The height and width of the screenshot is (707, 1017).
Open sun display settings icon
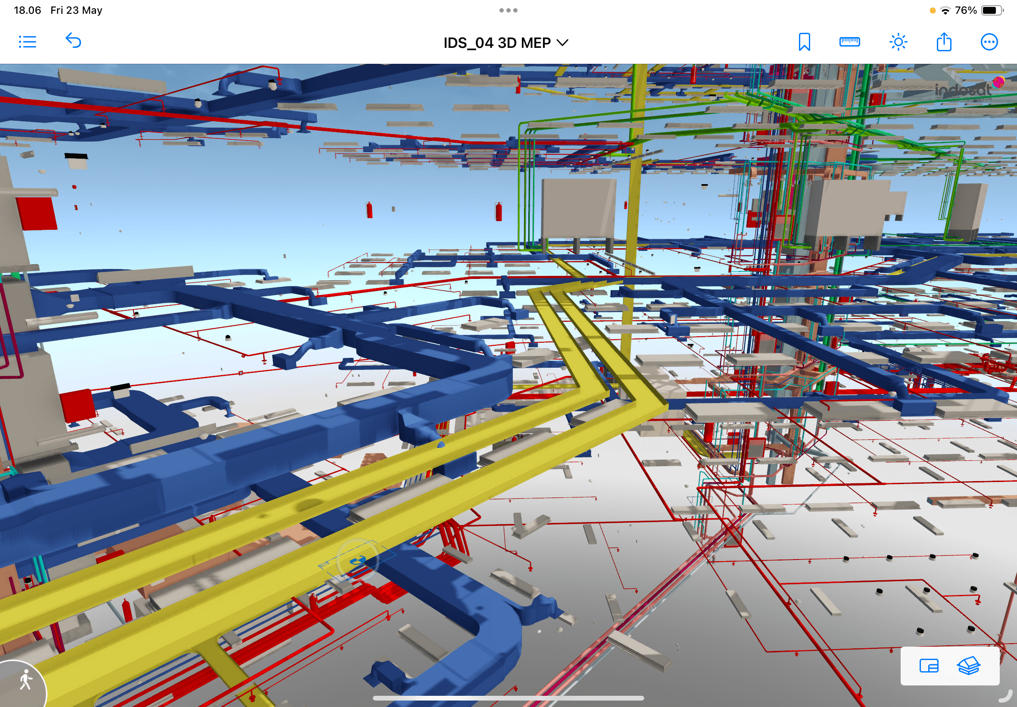[x=898, y=42]
